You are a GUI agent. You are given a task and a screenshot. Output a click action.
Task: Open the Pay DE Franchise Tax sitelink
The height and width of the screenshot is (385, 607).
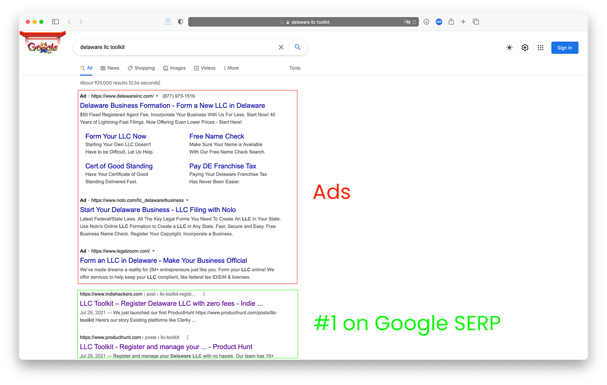tap(223, 166)
